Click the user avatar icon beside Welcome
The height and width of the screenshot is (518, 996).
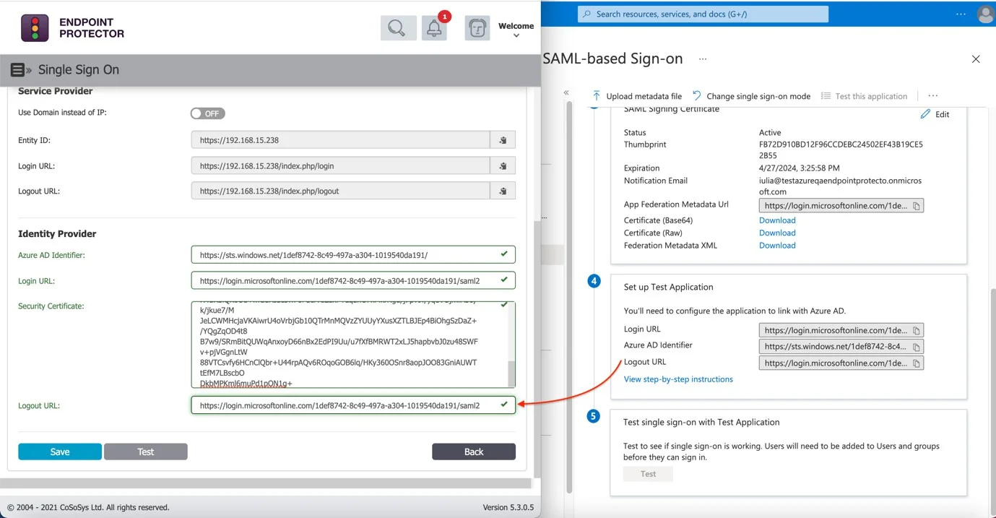[x=477, y=28]
